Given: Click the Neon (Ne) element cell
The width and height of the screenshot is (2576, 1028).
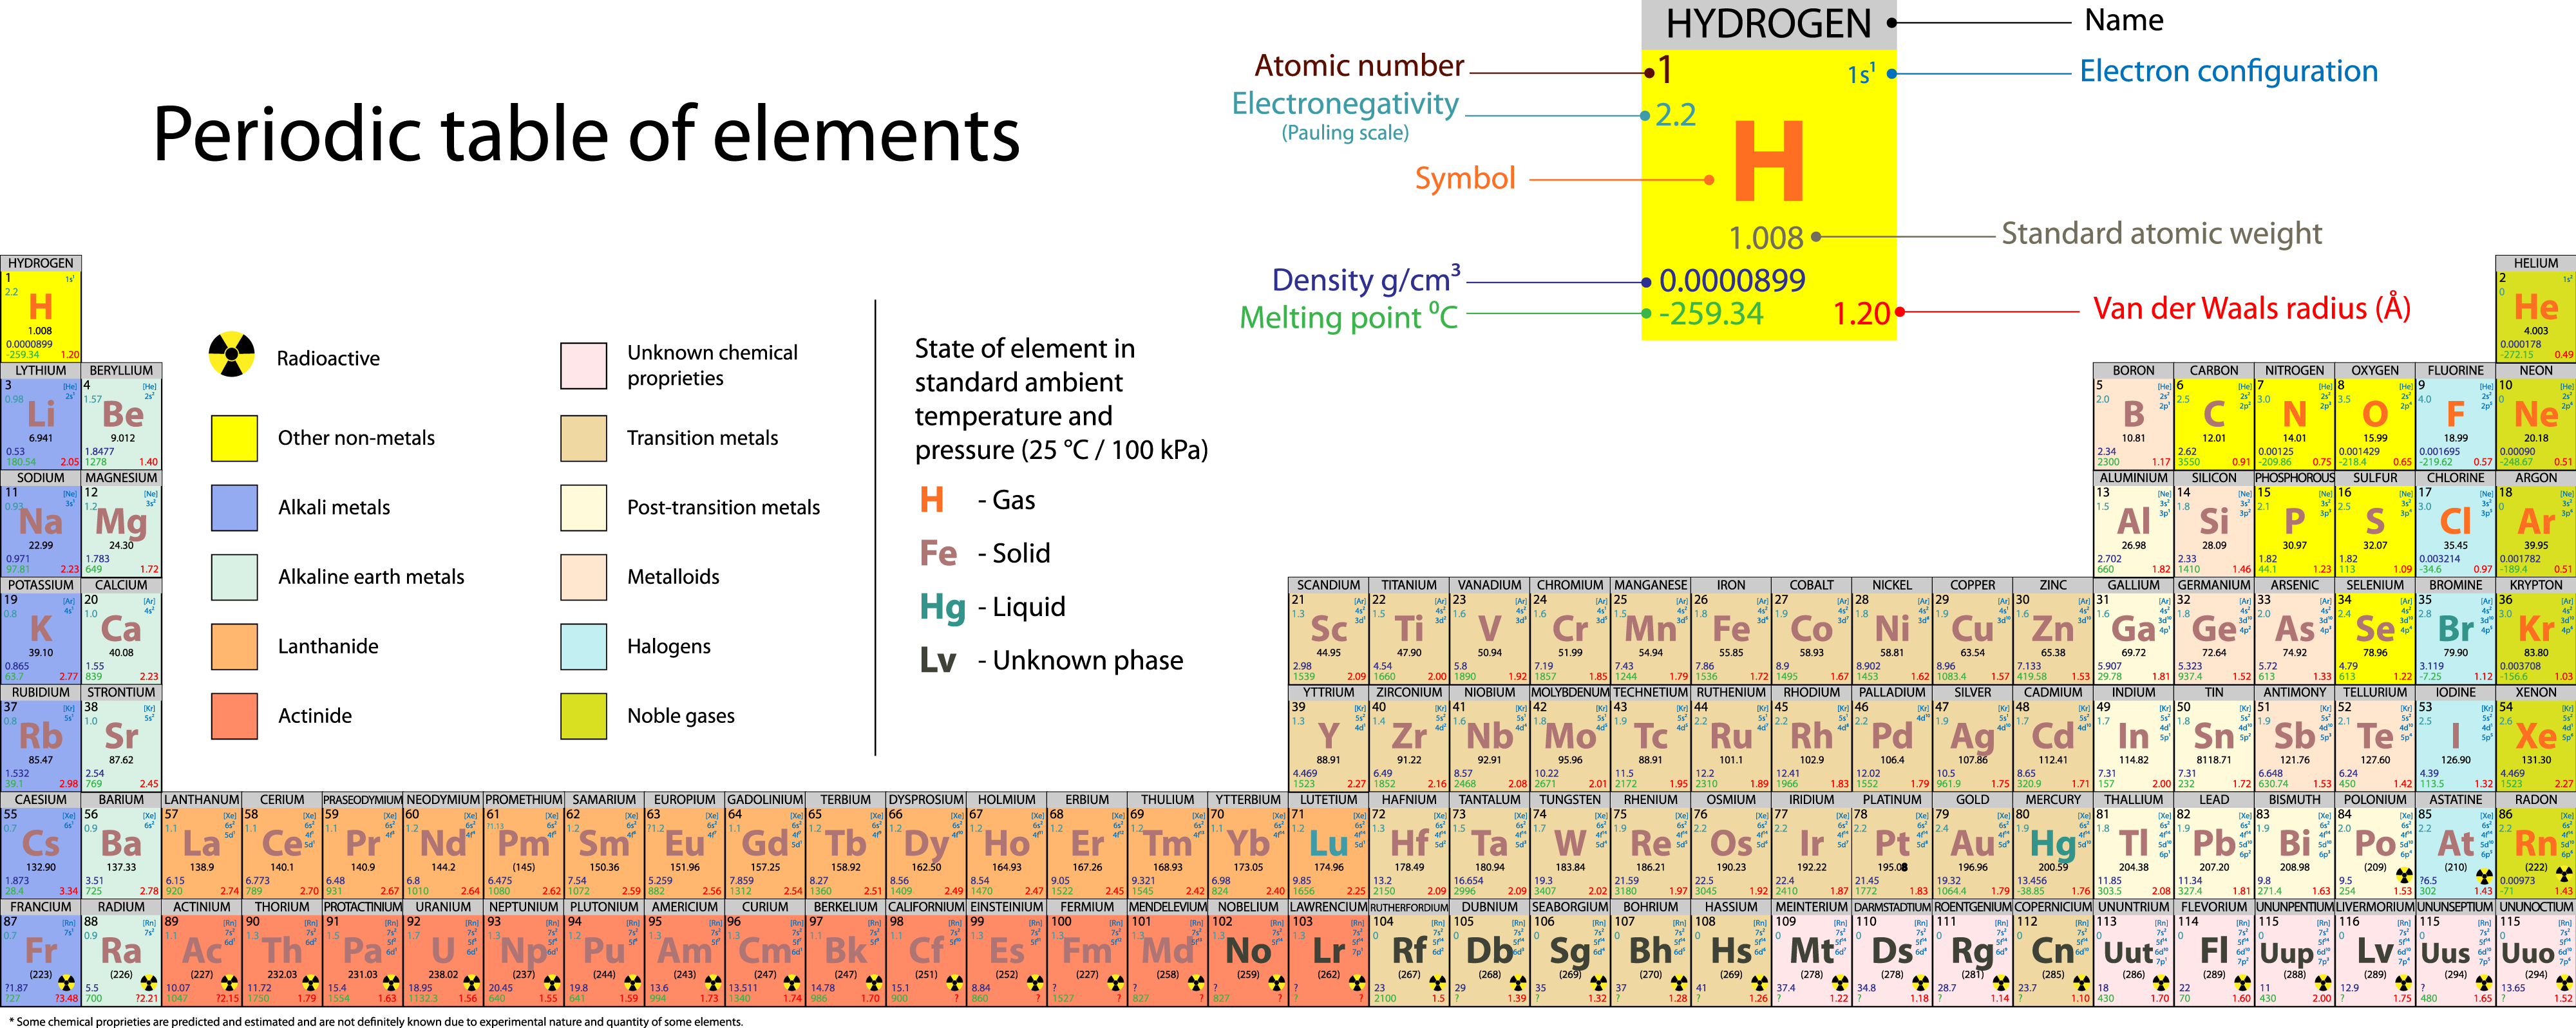Looking at the screenshot, I should (x=2536, y=415).
